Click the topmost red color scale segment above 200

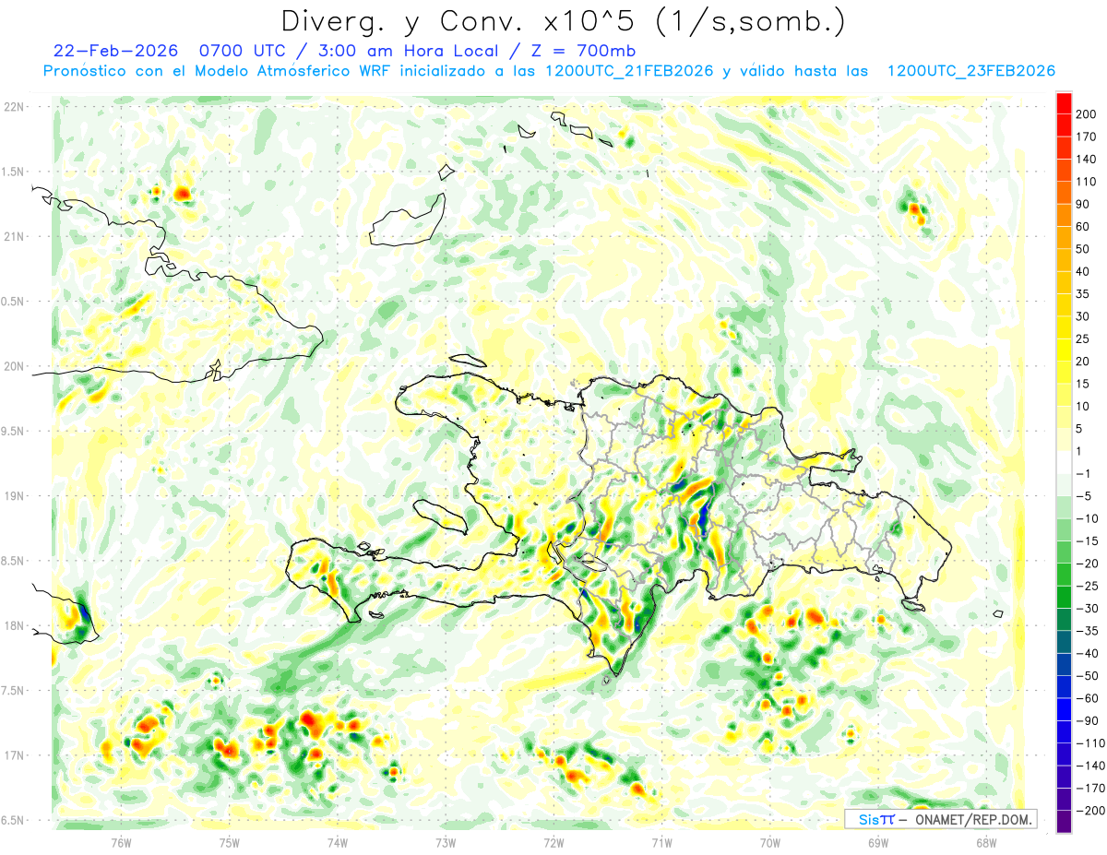pyautogui.click(x=1064, y=102)
